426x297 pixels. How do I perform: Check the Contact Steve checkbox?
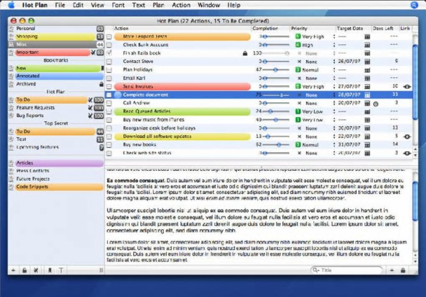[109, 62]
